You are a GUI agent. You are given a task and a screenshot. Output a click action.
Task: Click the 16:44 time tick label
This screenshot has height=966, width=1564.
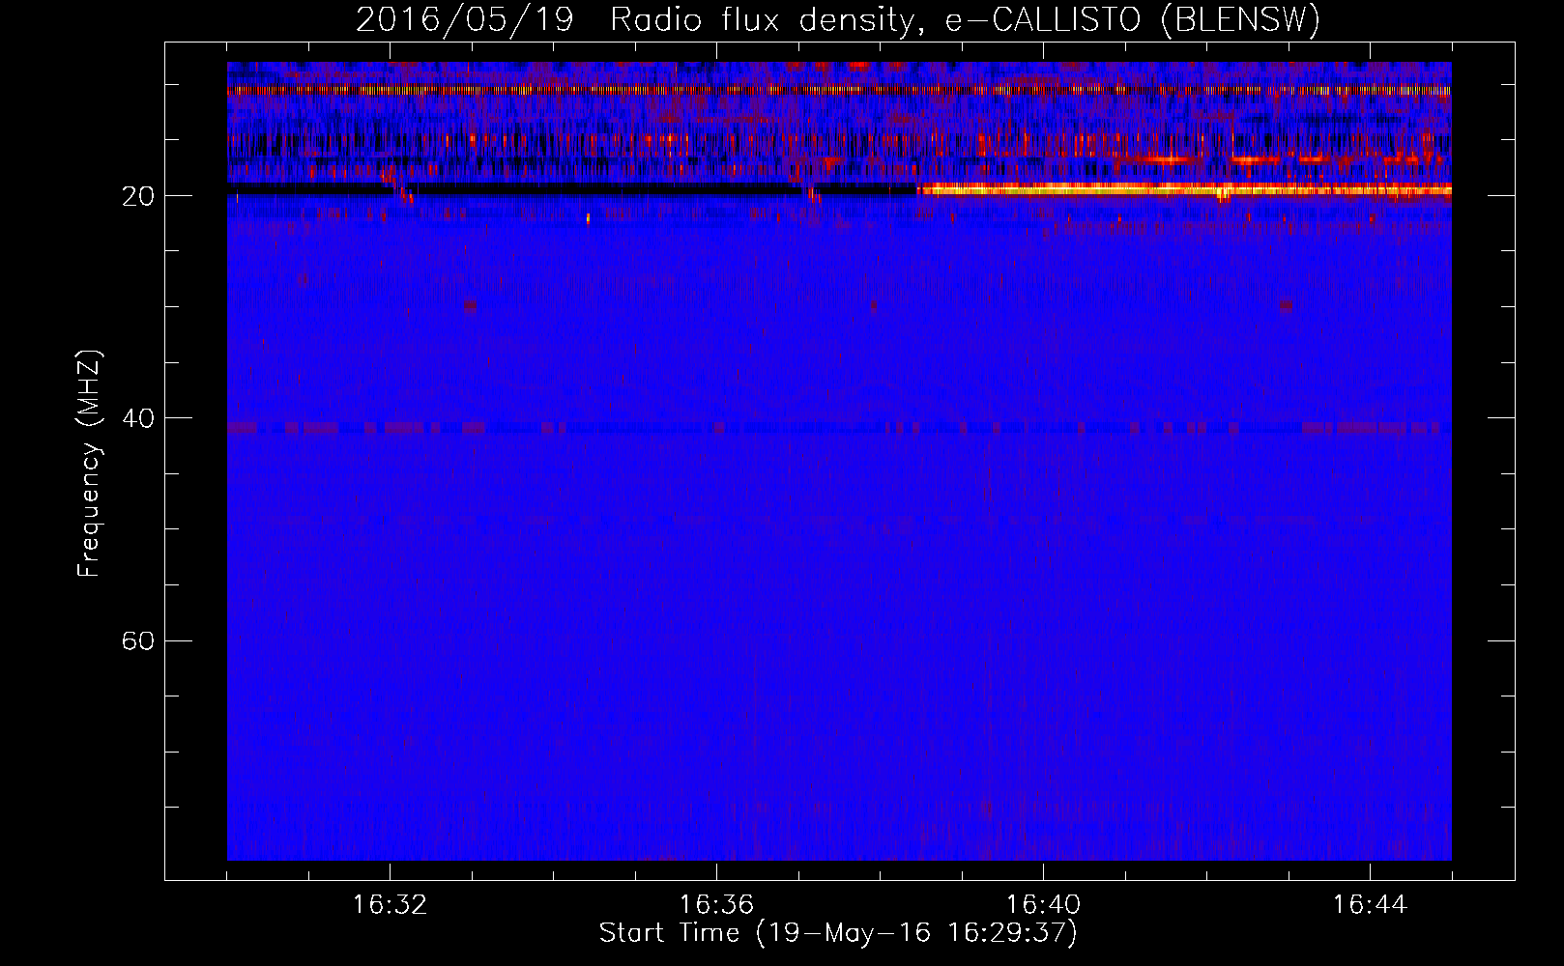(1370, 905)
